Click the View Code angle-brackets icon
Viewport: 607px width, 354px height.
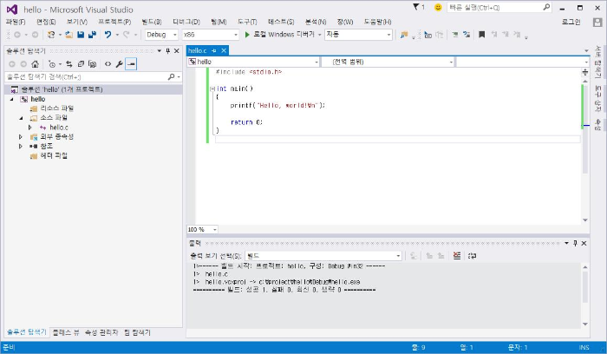(x=108, y=64)
